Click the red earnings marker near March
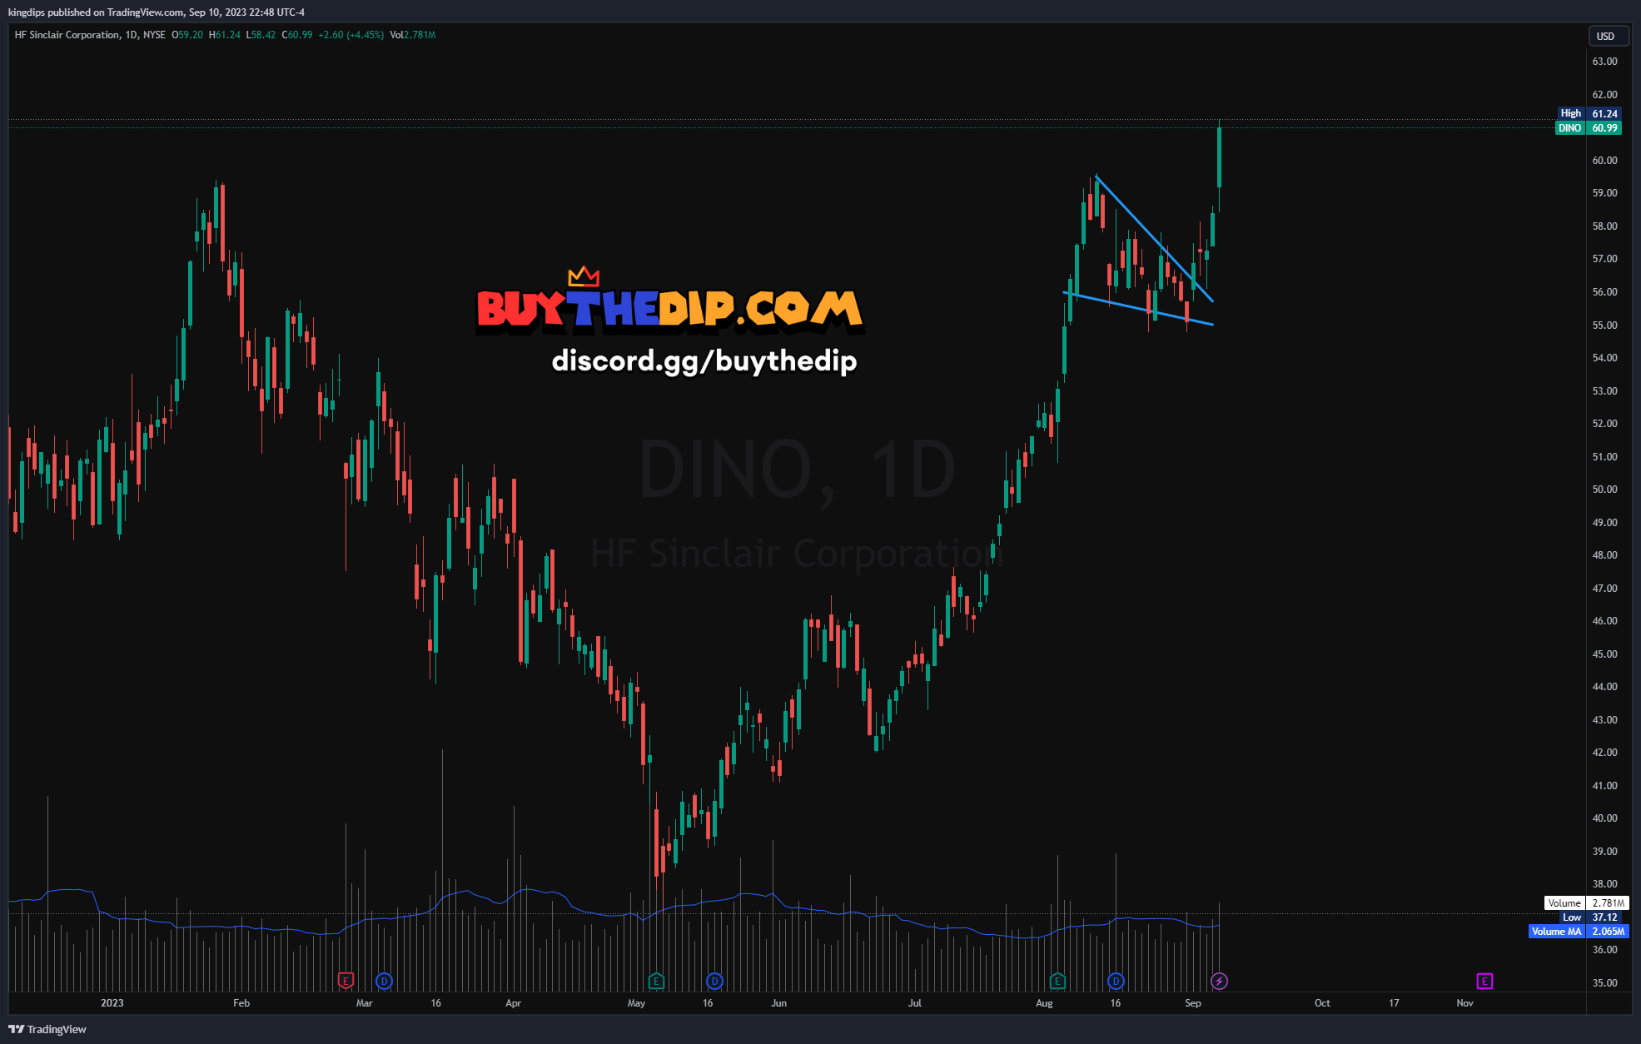Screen dimensions: 1641x1044 coord(346,981)
